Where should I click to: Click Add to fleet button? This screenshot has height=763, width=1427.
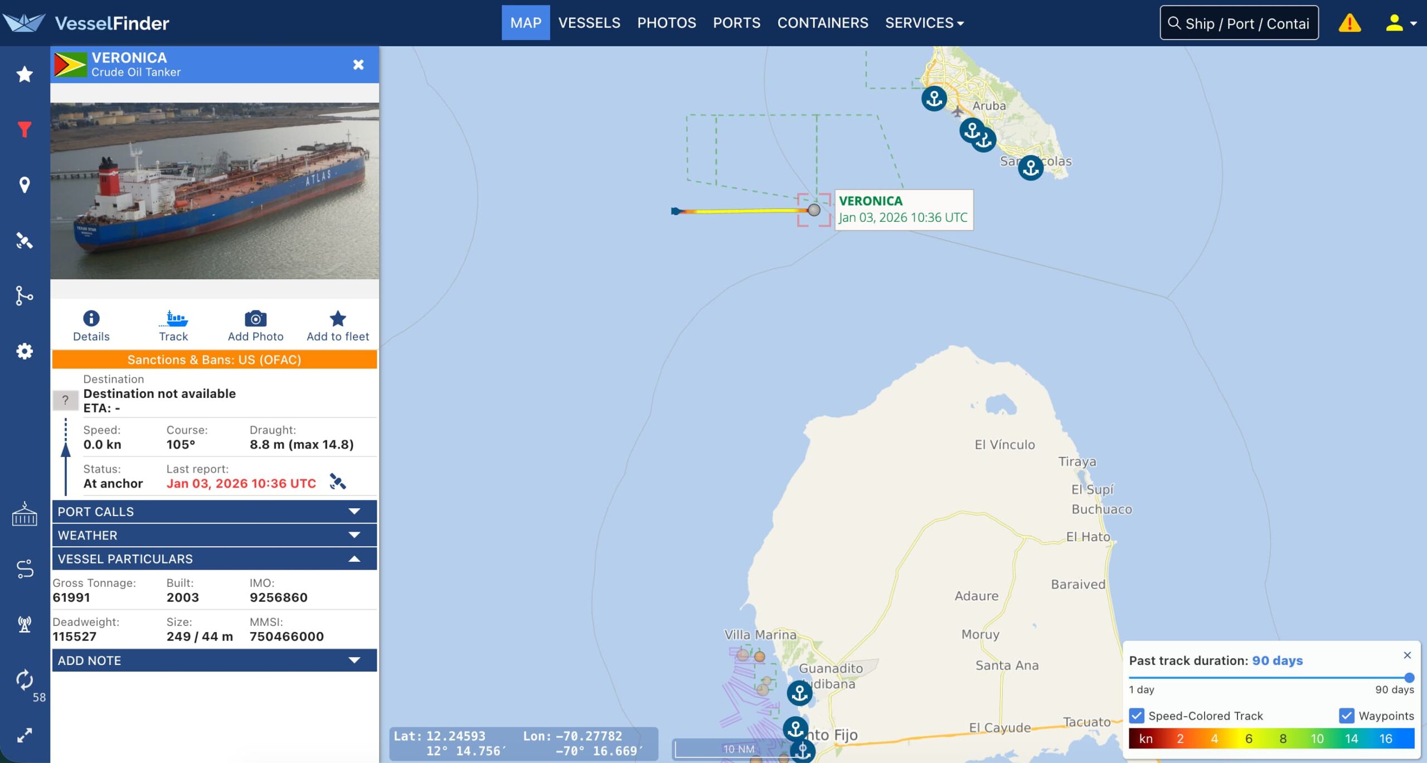pos(338,325)
